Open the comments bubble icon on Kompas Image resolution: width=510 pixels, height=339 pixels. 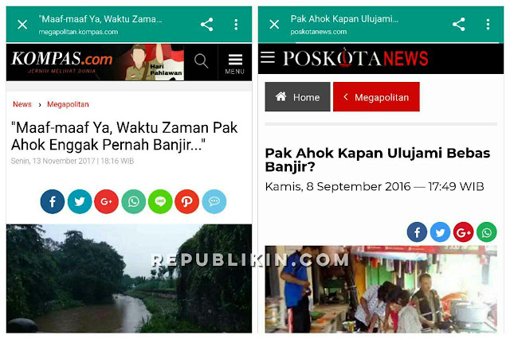coord(214,201)
